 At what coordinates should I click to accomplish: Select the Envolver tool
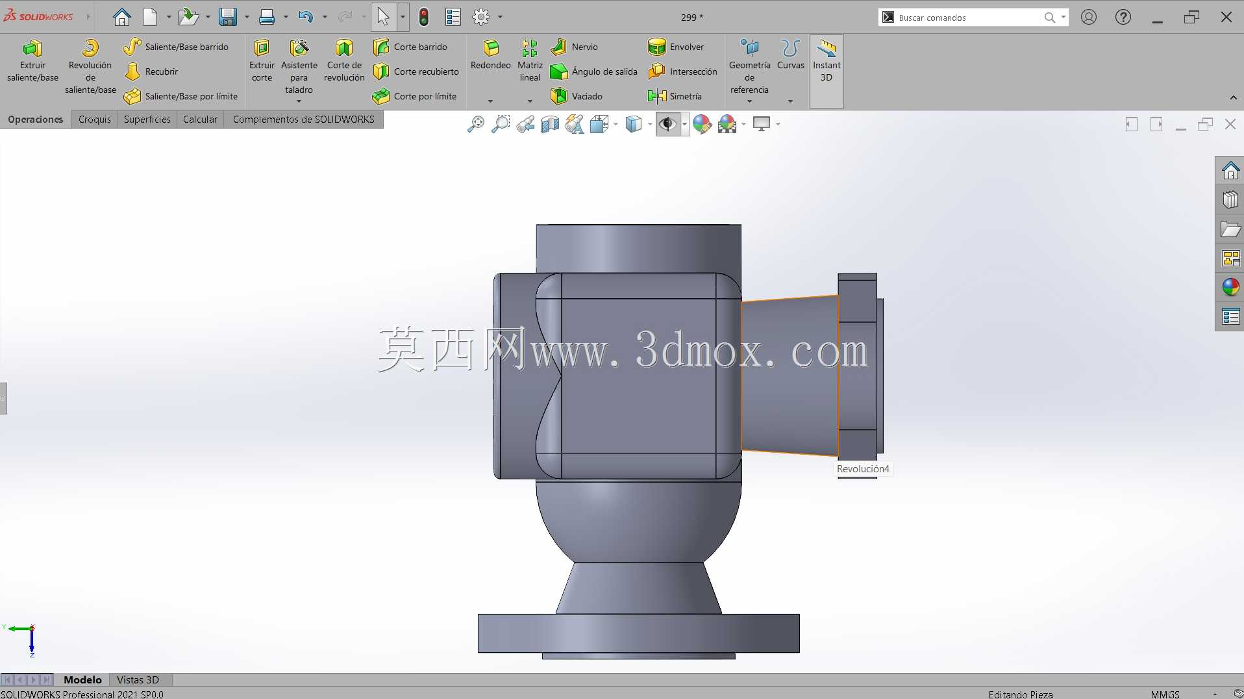[x=676, y=47]
